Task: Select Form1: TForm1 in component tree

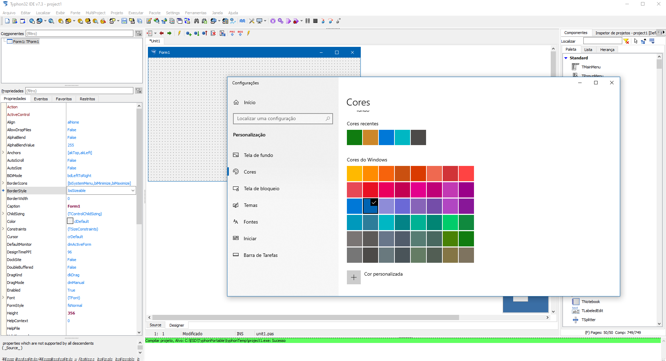Action: pyautogui.click(x=26, y=42)
